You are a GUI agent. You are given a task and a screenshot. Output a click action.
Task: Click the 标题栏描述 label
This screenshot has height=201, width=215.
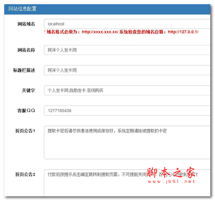click(24, 70)
